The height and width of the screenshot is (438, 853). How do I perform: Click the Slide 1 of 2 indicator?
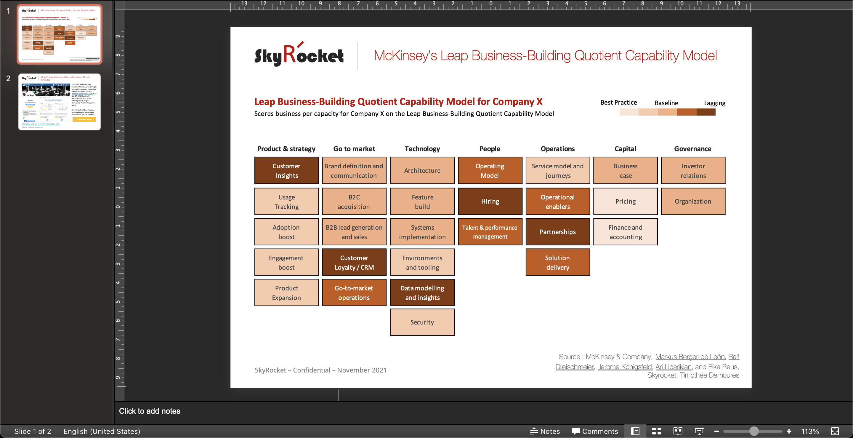(x=33, y=431)
